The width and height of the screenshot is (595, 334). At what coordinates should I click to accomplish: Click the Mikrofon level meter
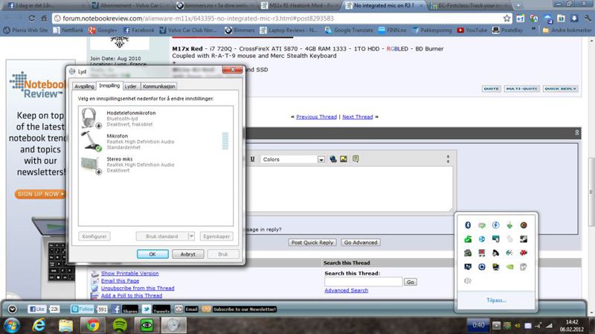[x=225, y=141]
